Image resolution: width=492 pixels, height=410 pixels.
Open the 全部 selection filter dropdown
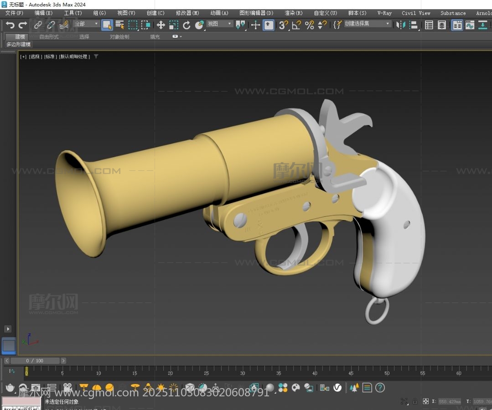(x=87, y=24)
